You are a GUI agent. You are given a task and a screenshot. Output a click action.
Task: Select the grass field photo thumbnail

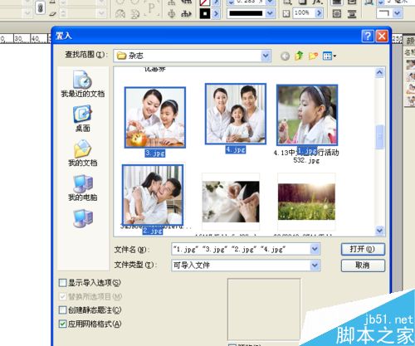(x=306, y=202)
